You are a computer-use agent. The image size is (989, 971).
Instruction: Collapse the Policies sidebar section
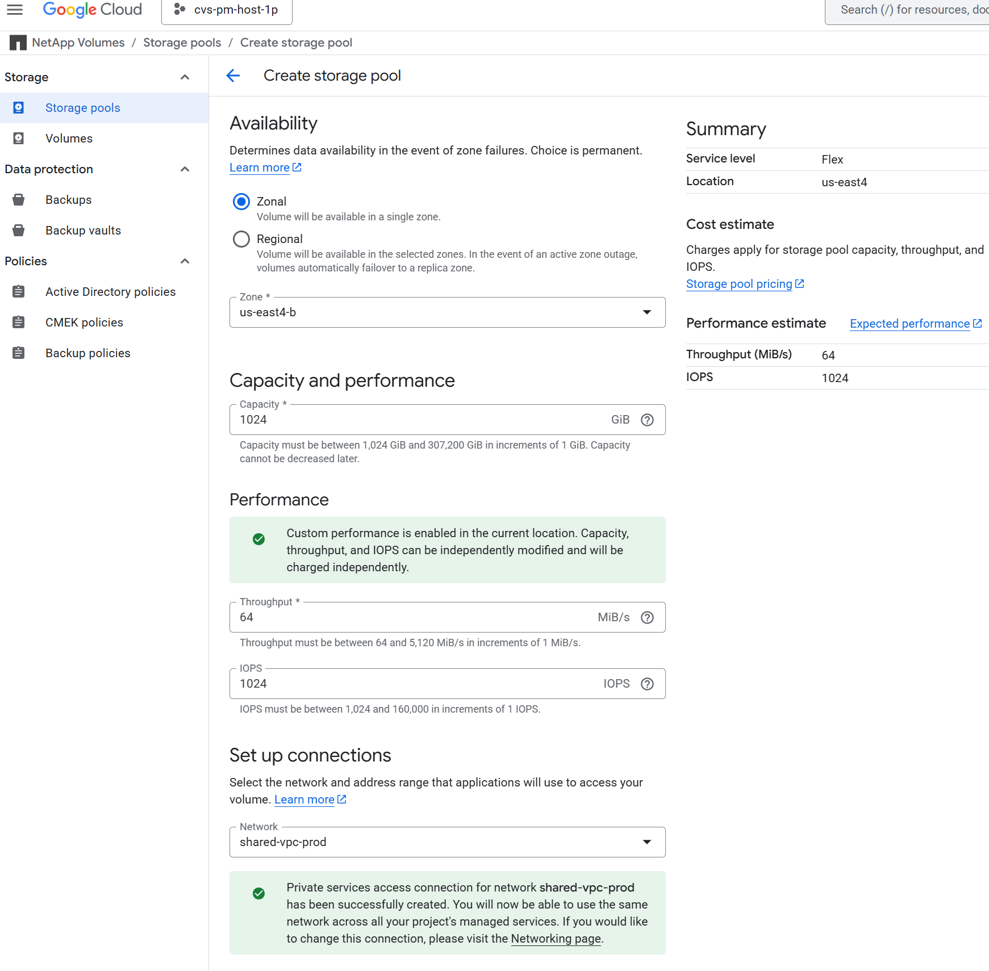[184, 261]
